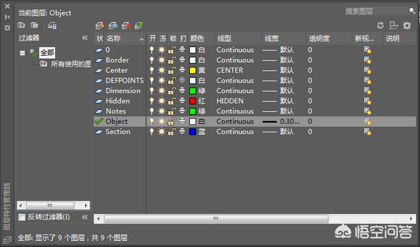Click transparency value 0 for Dimension layer
The height and width of the screenshot is (247, 420).
coord(310,91)
